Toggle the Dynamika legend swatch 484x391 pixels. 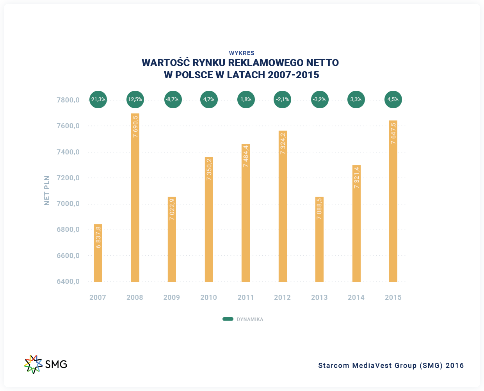point(228,319)
